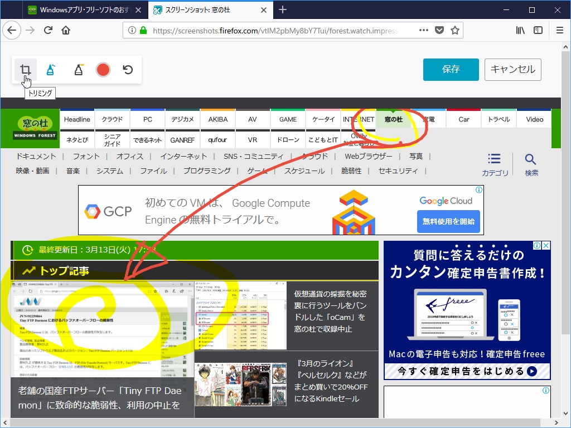Open the カテゴリ list icon
This screenshot has height=428, width=571.
pyautogui.click(x=493, y=158)
